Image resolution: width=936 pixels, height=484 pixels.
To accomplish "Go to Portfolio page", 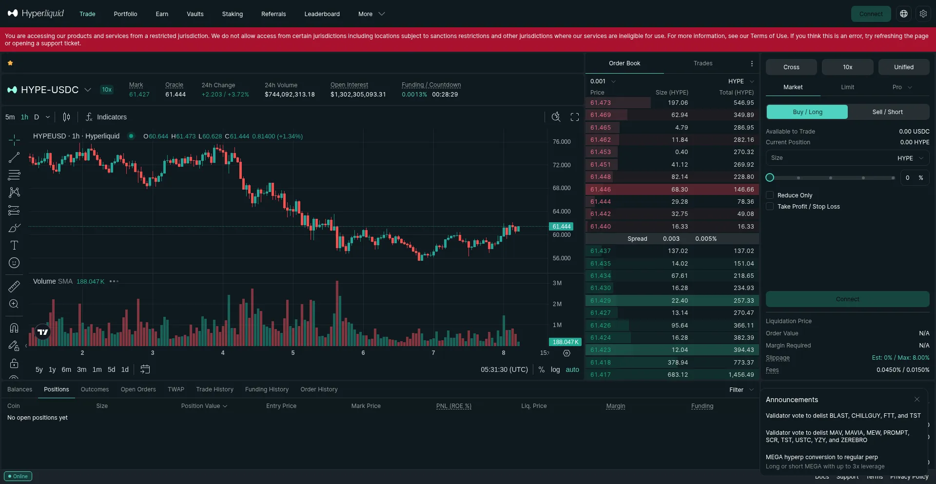I will [125, 14].
